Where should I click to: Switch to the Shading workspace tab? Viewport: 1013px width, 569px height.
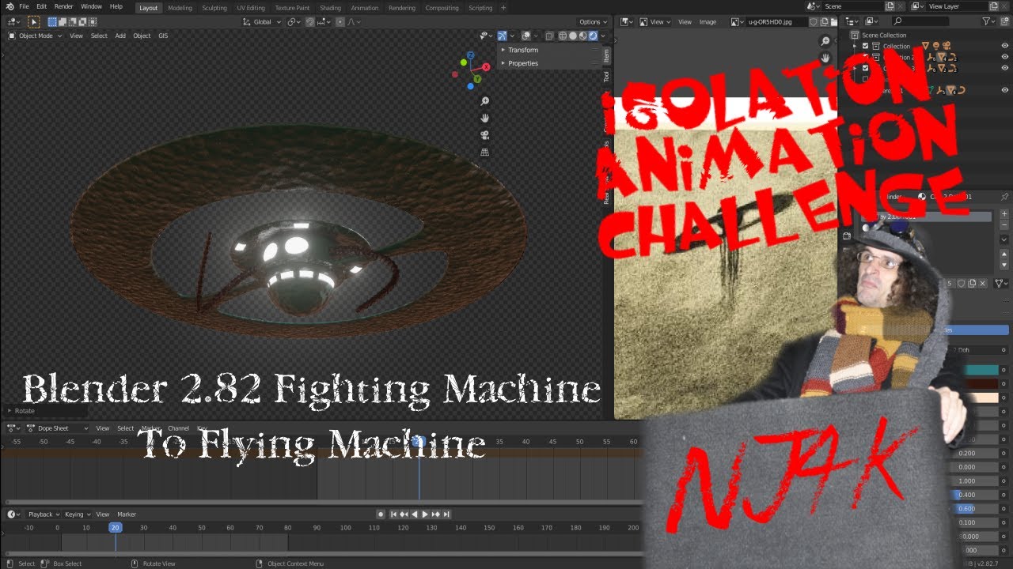click(330, 8)
